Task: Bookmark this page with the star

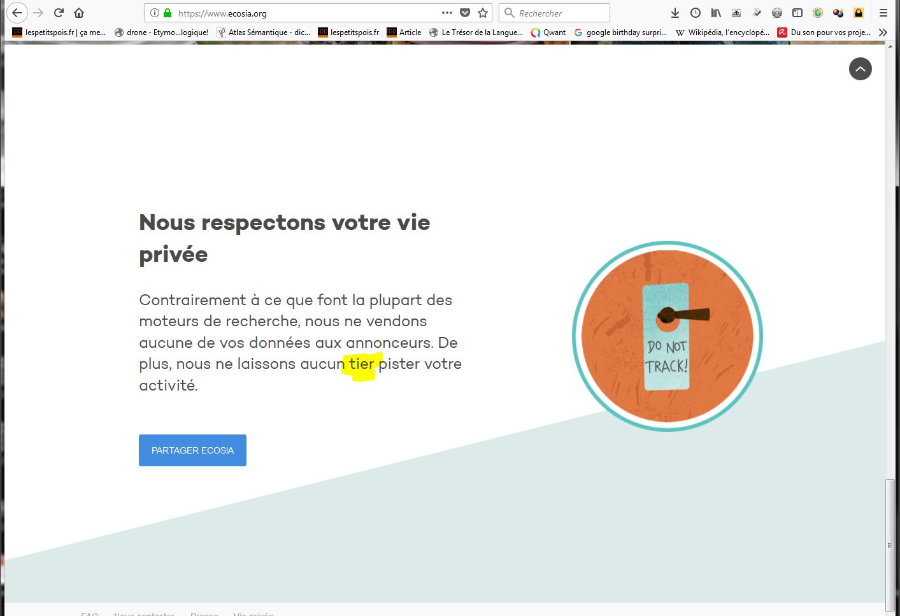Action: click(483, 13)
